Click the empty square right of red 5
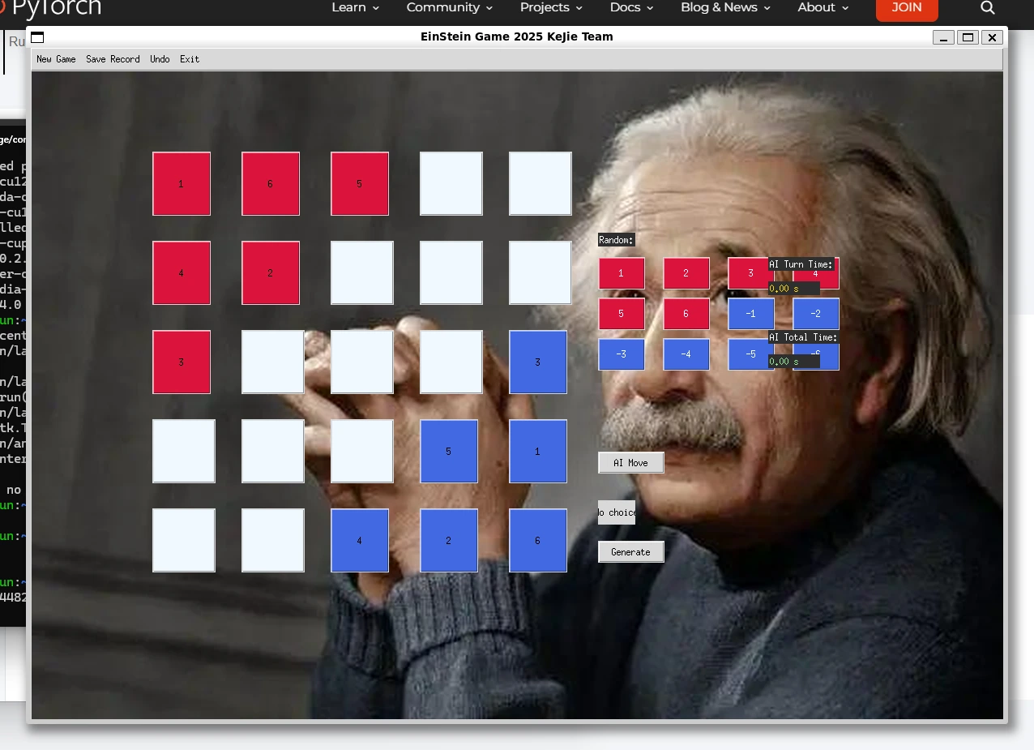The height and width of the screenshot is (750, 1034). 451,184
